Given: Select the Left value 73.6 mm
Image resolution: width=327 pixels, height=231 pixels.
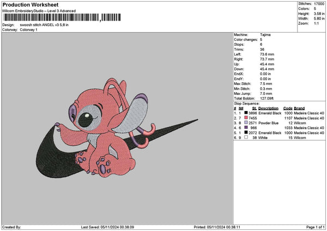Looking at the screenshot, I should 267,54.
